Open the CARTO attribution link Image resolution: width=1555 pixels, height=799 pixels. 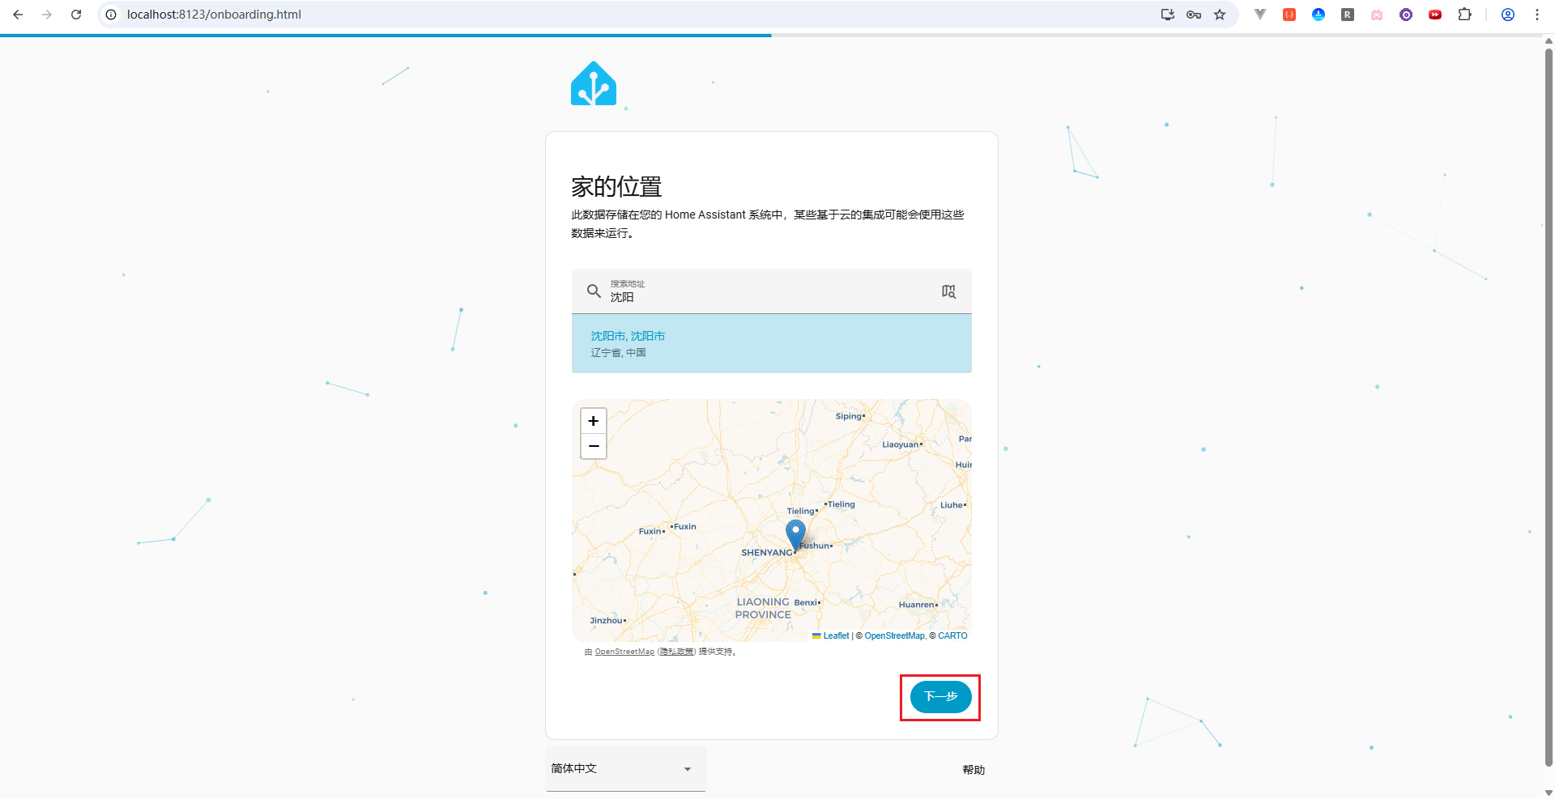(952, 636)
